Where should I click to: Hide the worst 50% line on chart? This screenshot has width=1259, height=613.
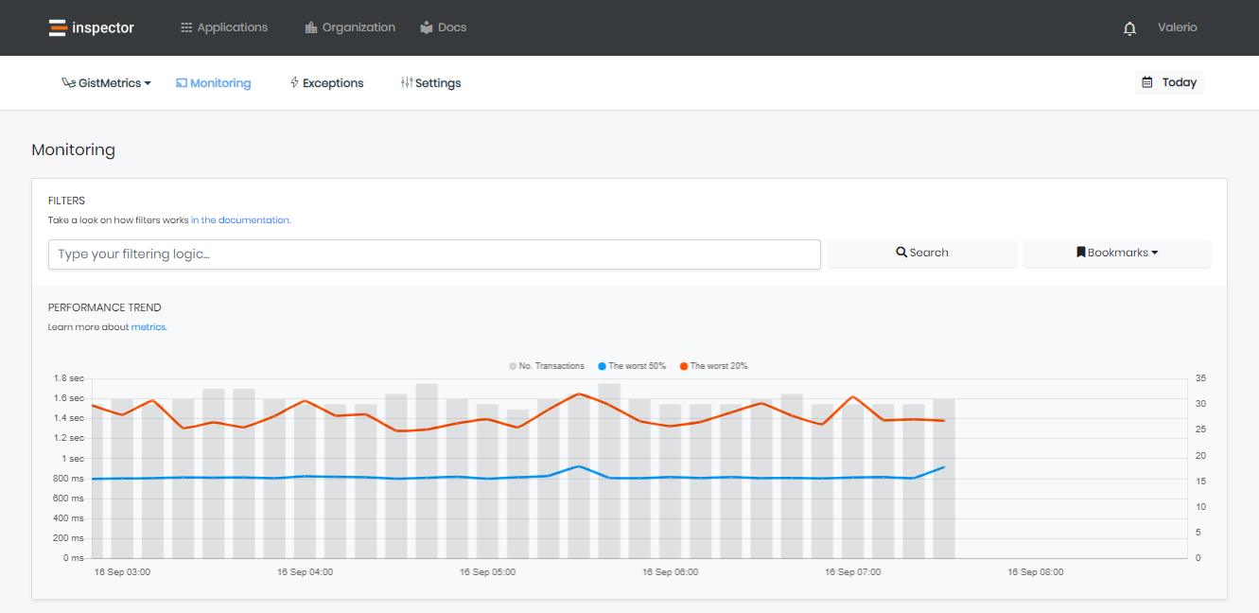coord(631,366)
